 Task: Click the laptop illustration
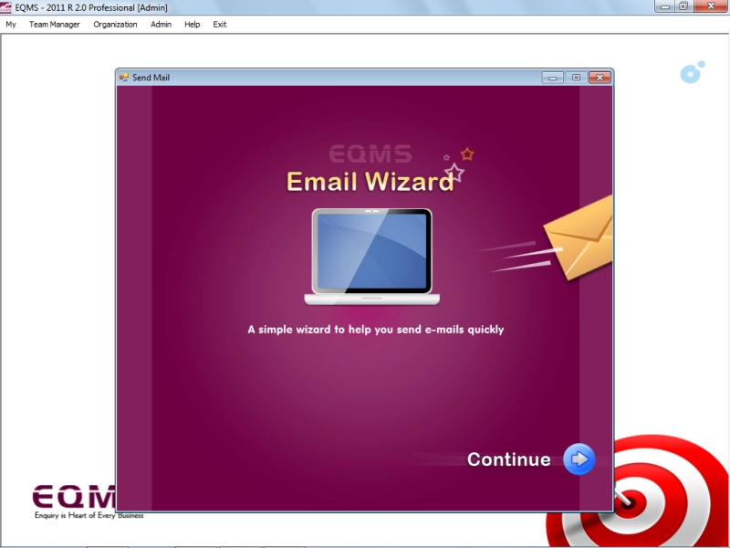371,257
